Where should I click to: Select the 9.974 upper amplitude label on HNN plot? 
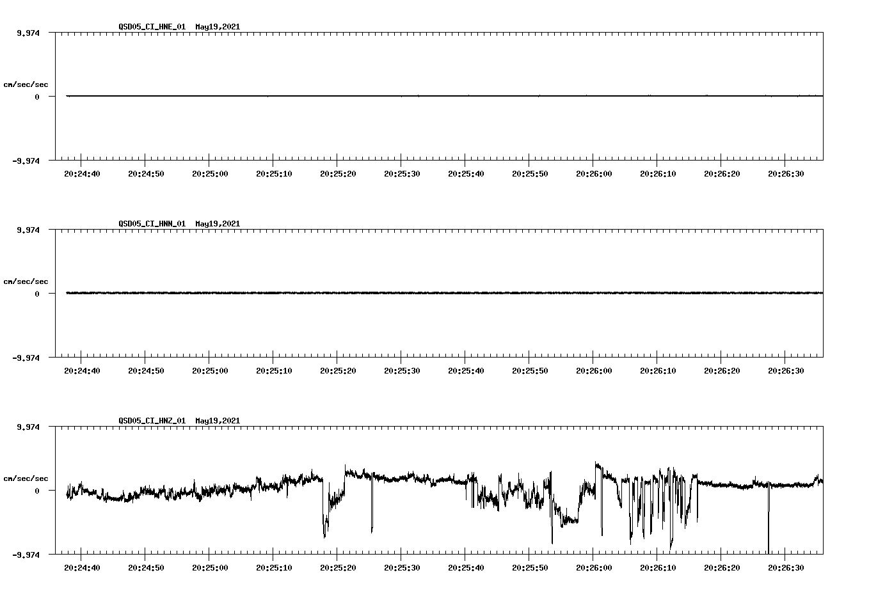point(28,229)
